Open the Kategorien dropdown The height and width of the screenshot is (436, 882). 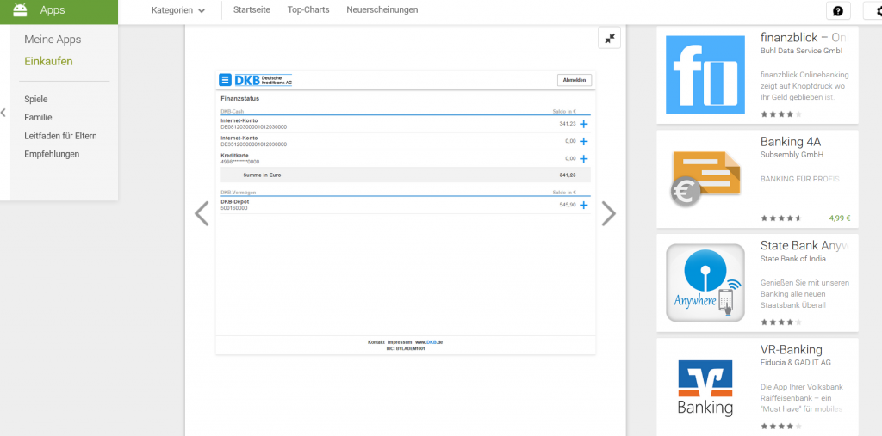[x=178, y=10]
